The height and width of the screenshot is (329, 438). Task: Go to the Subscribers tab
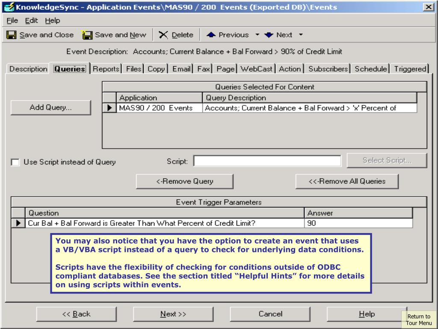(x=328, y=69)
